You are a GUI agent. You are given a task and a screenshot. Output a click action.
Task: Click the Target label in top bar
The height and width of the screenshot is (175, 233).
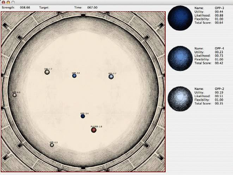pyautogui.click(x=44, y=7)
